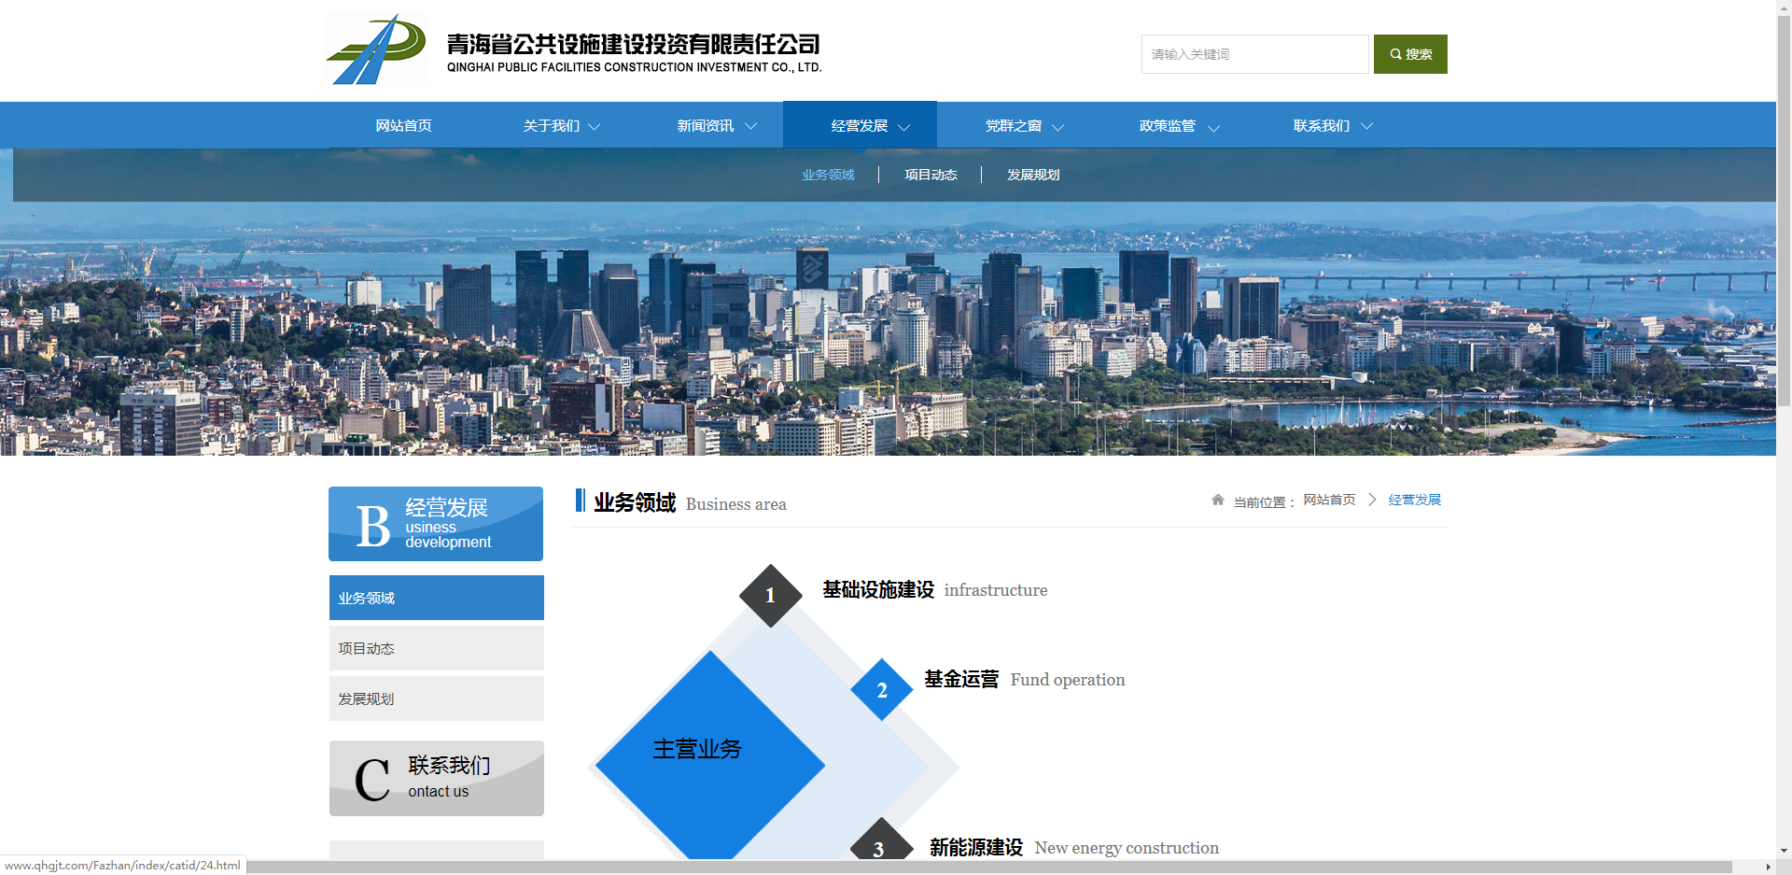Open 项目动态 in the sidebar
1792x875 pixels.
[x=437, y=648]
